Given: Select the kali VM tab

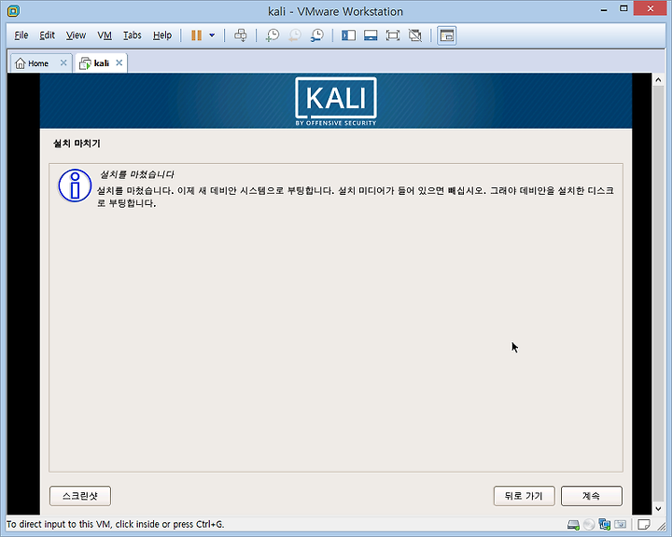Looking at the screenshot, I should (101, 63).
